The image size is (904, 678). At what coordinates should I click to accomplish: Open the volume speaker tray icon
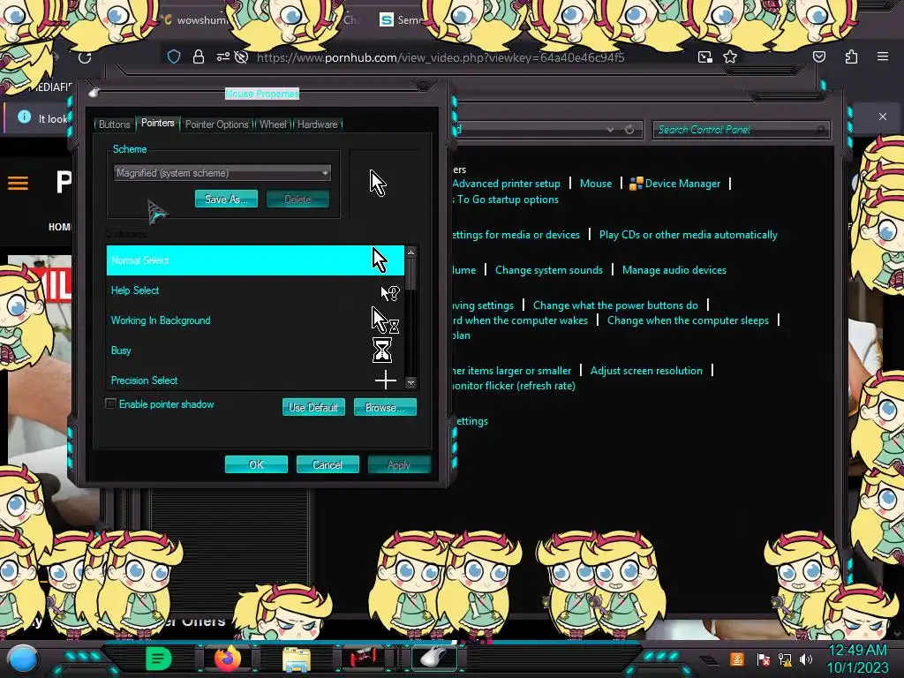tap(806, 659)
